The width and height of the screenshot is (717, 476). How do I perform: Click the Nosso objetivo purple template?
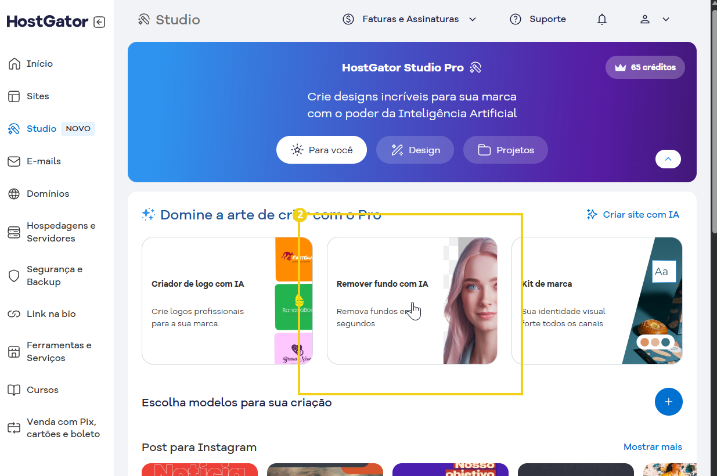tap(451, 470)
